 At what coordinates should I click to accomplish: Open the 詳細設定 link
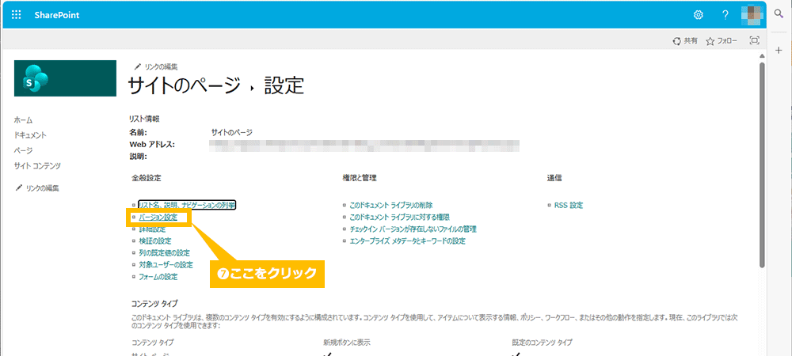pos(152,229)
